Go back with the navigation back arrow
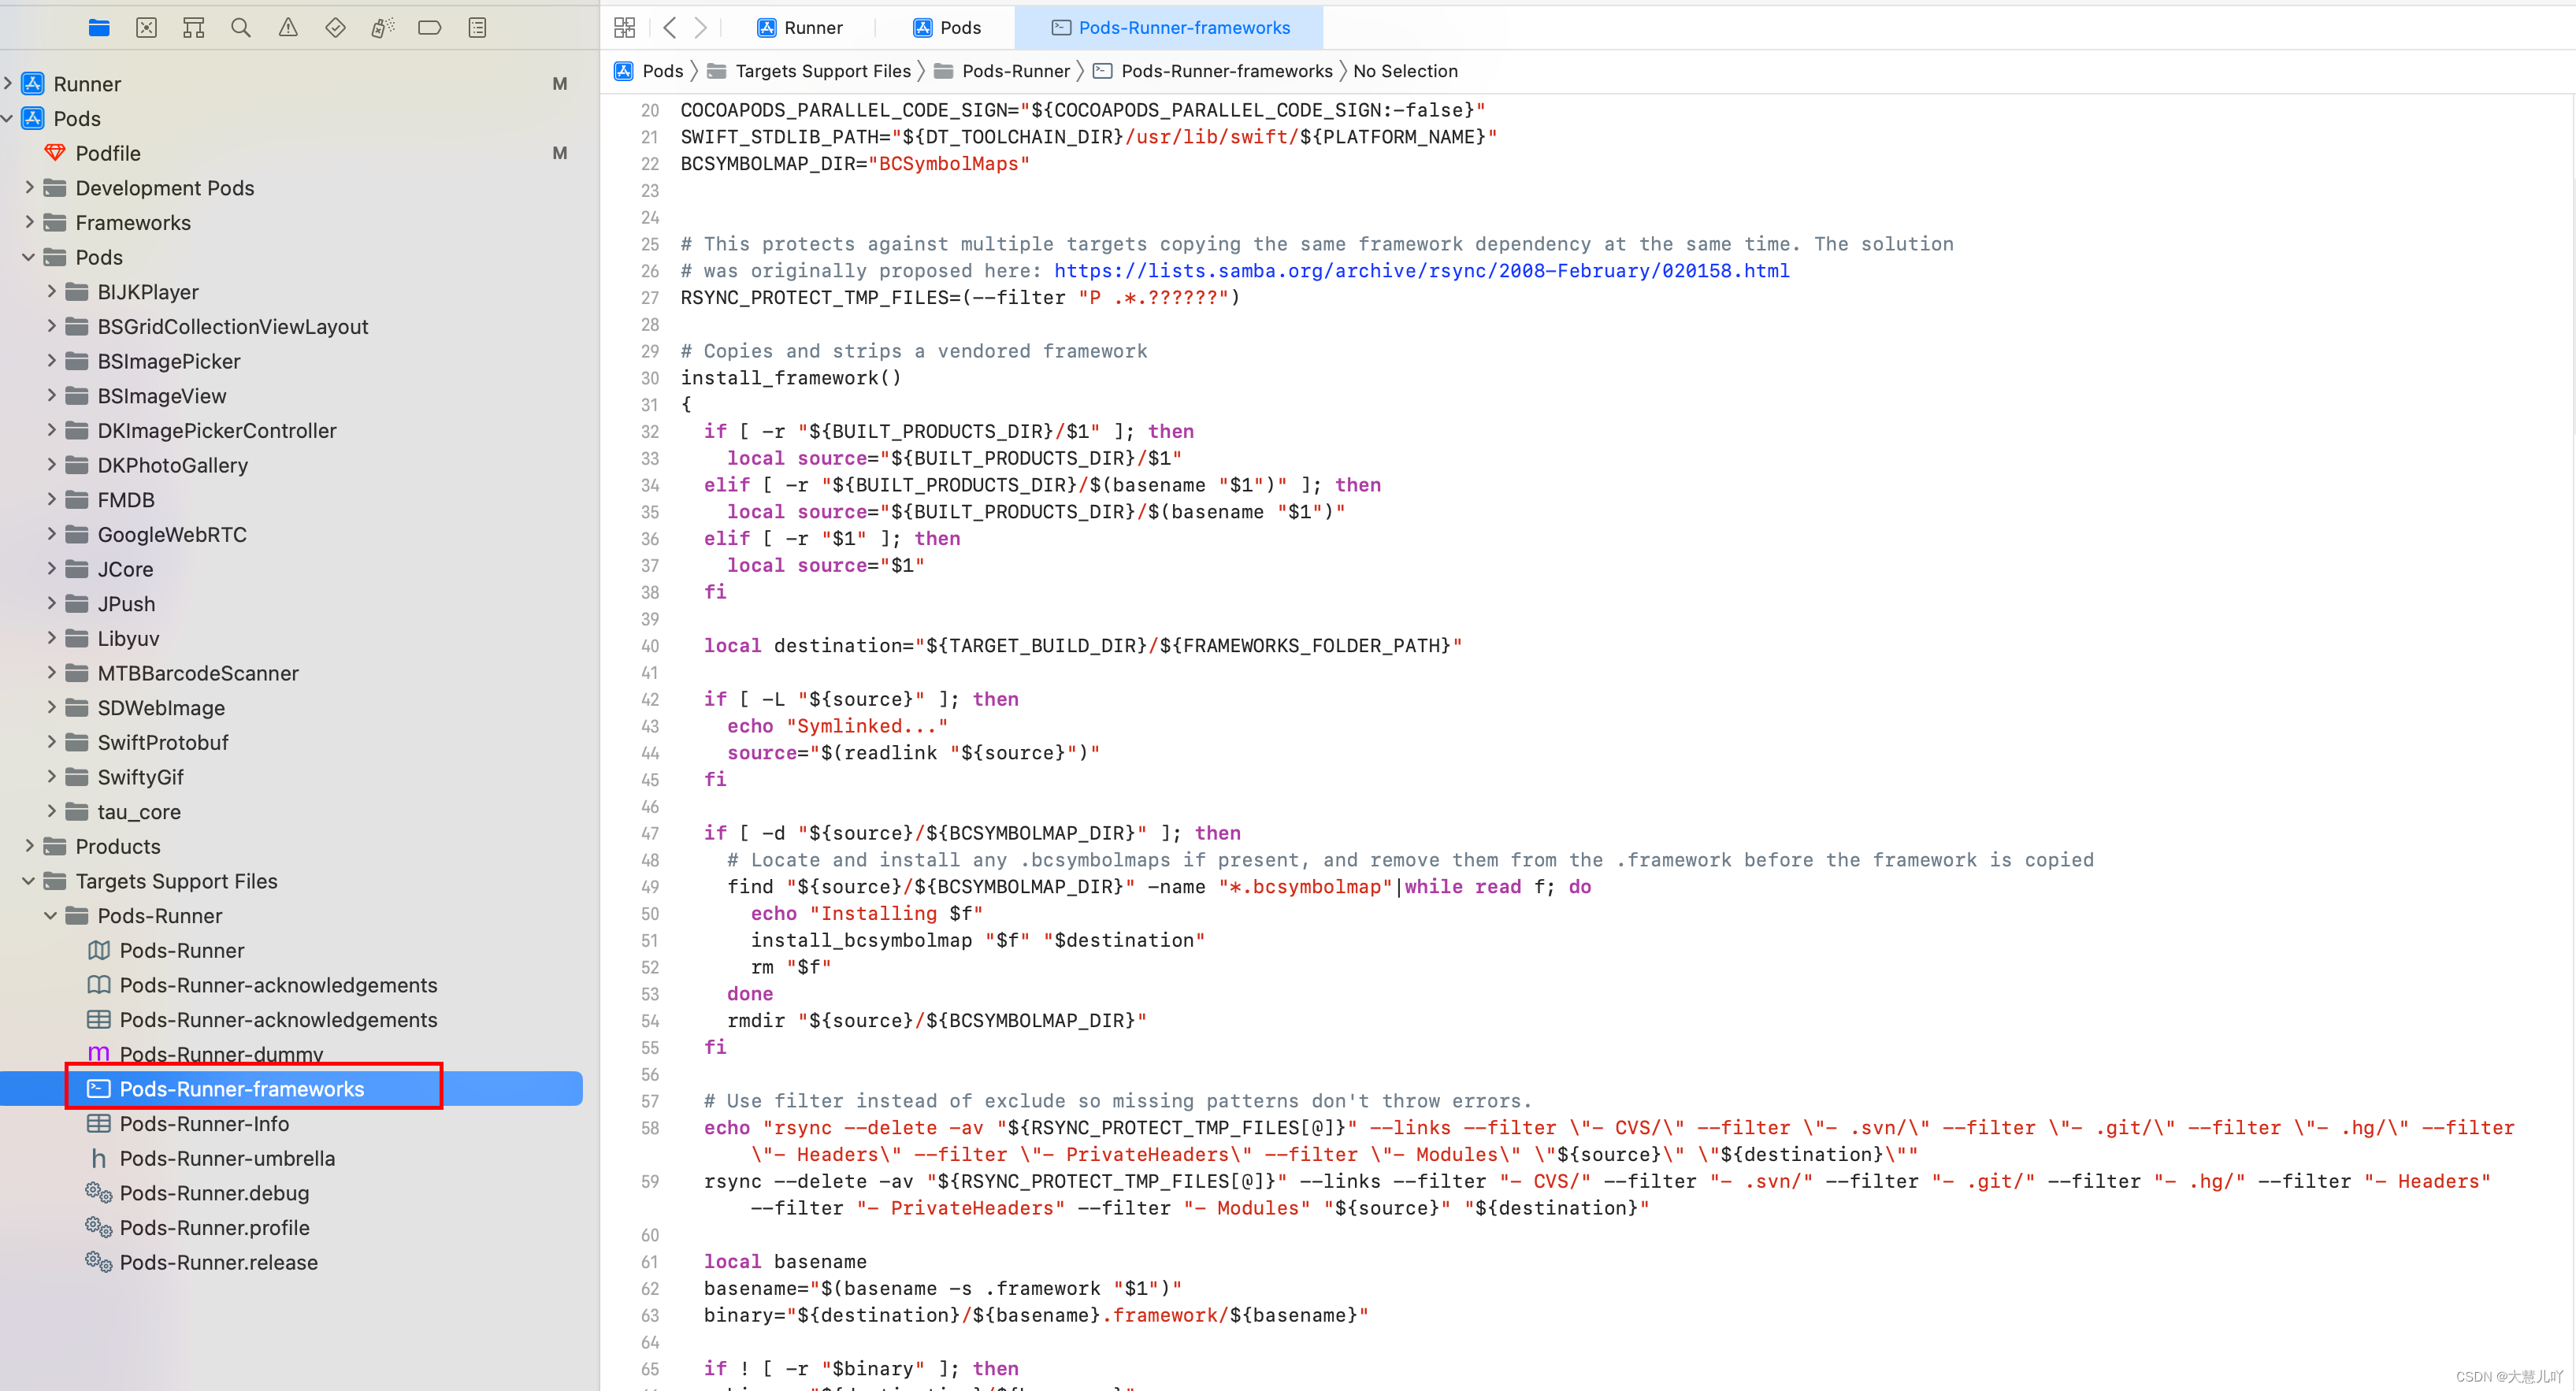This screenshot has width=2576, height=1391. click(670, 27)
